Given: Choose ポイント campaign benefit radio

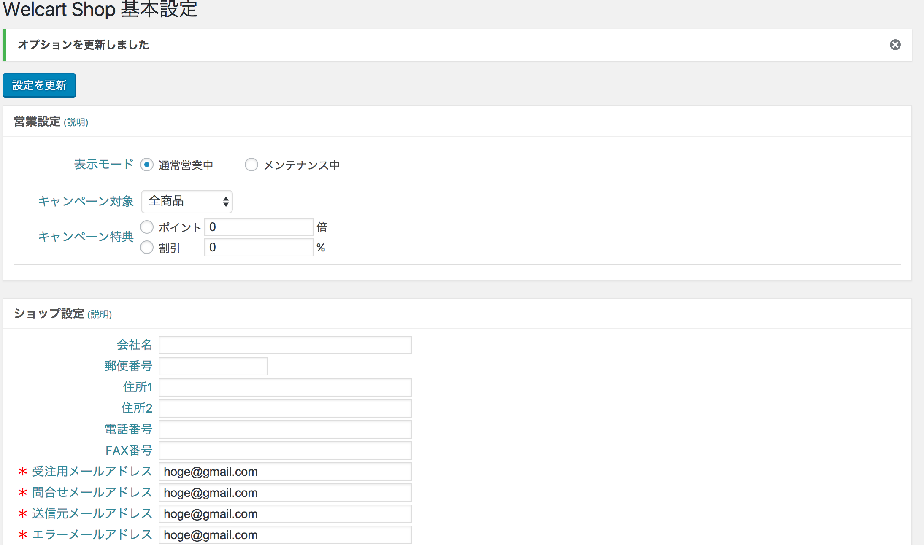Looking at the screenshot, I should click(x=147, y=227).
